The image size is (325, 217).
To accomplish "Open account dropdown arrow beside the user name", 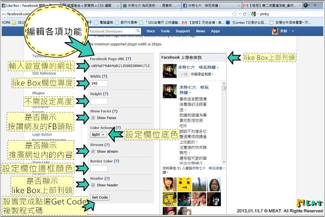I will pos(293,31).
